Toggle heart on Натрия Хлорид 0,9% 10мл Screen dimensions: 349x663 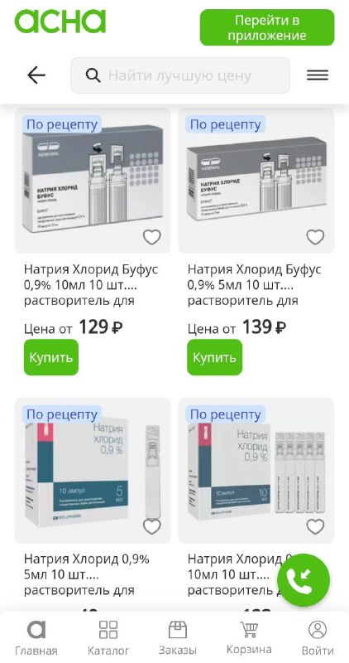pyautogui.click(x=315, y=527)
